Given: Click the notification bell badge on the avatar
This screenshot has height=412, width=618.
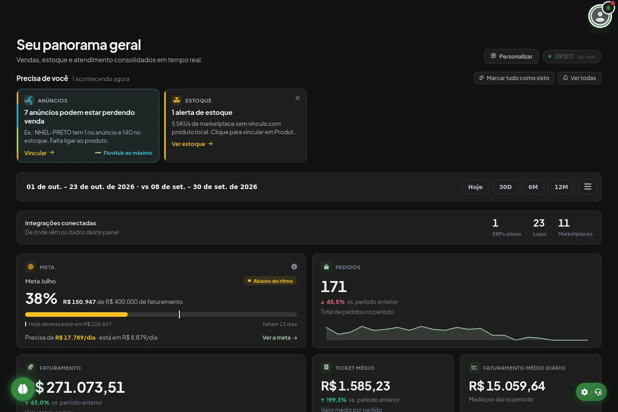Looking at the screenshot, I should pyautogui.click(x=608, y=7).
